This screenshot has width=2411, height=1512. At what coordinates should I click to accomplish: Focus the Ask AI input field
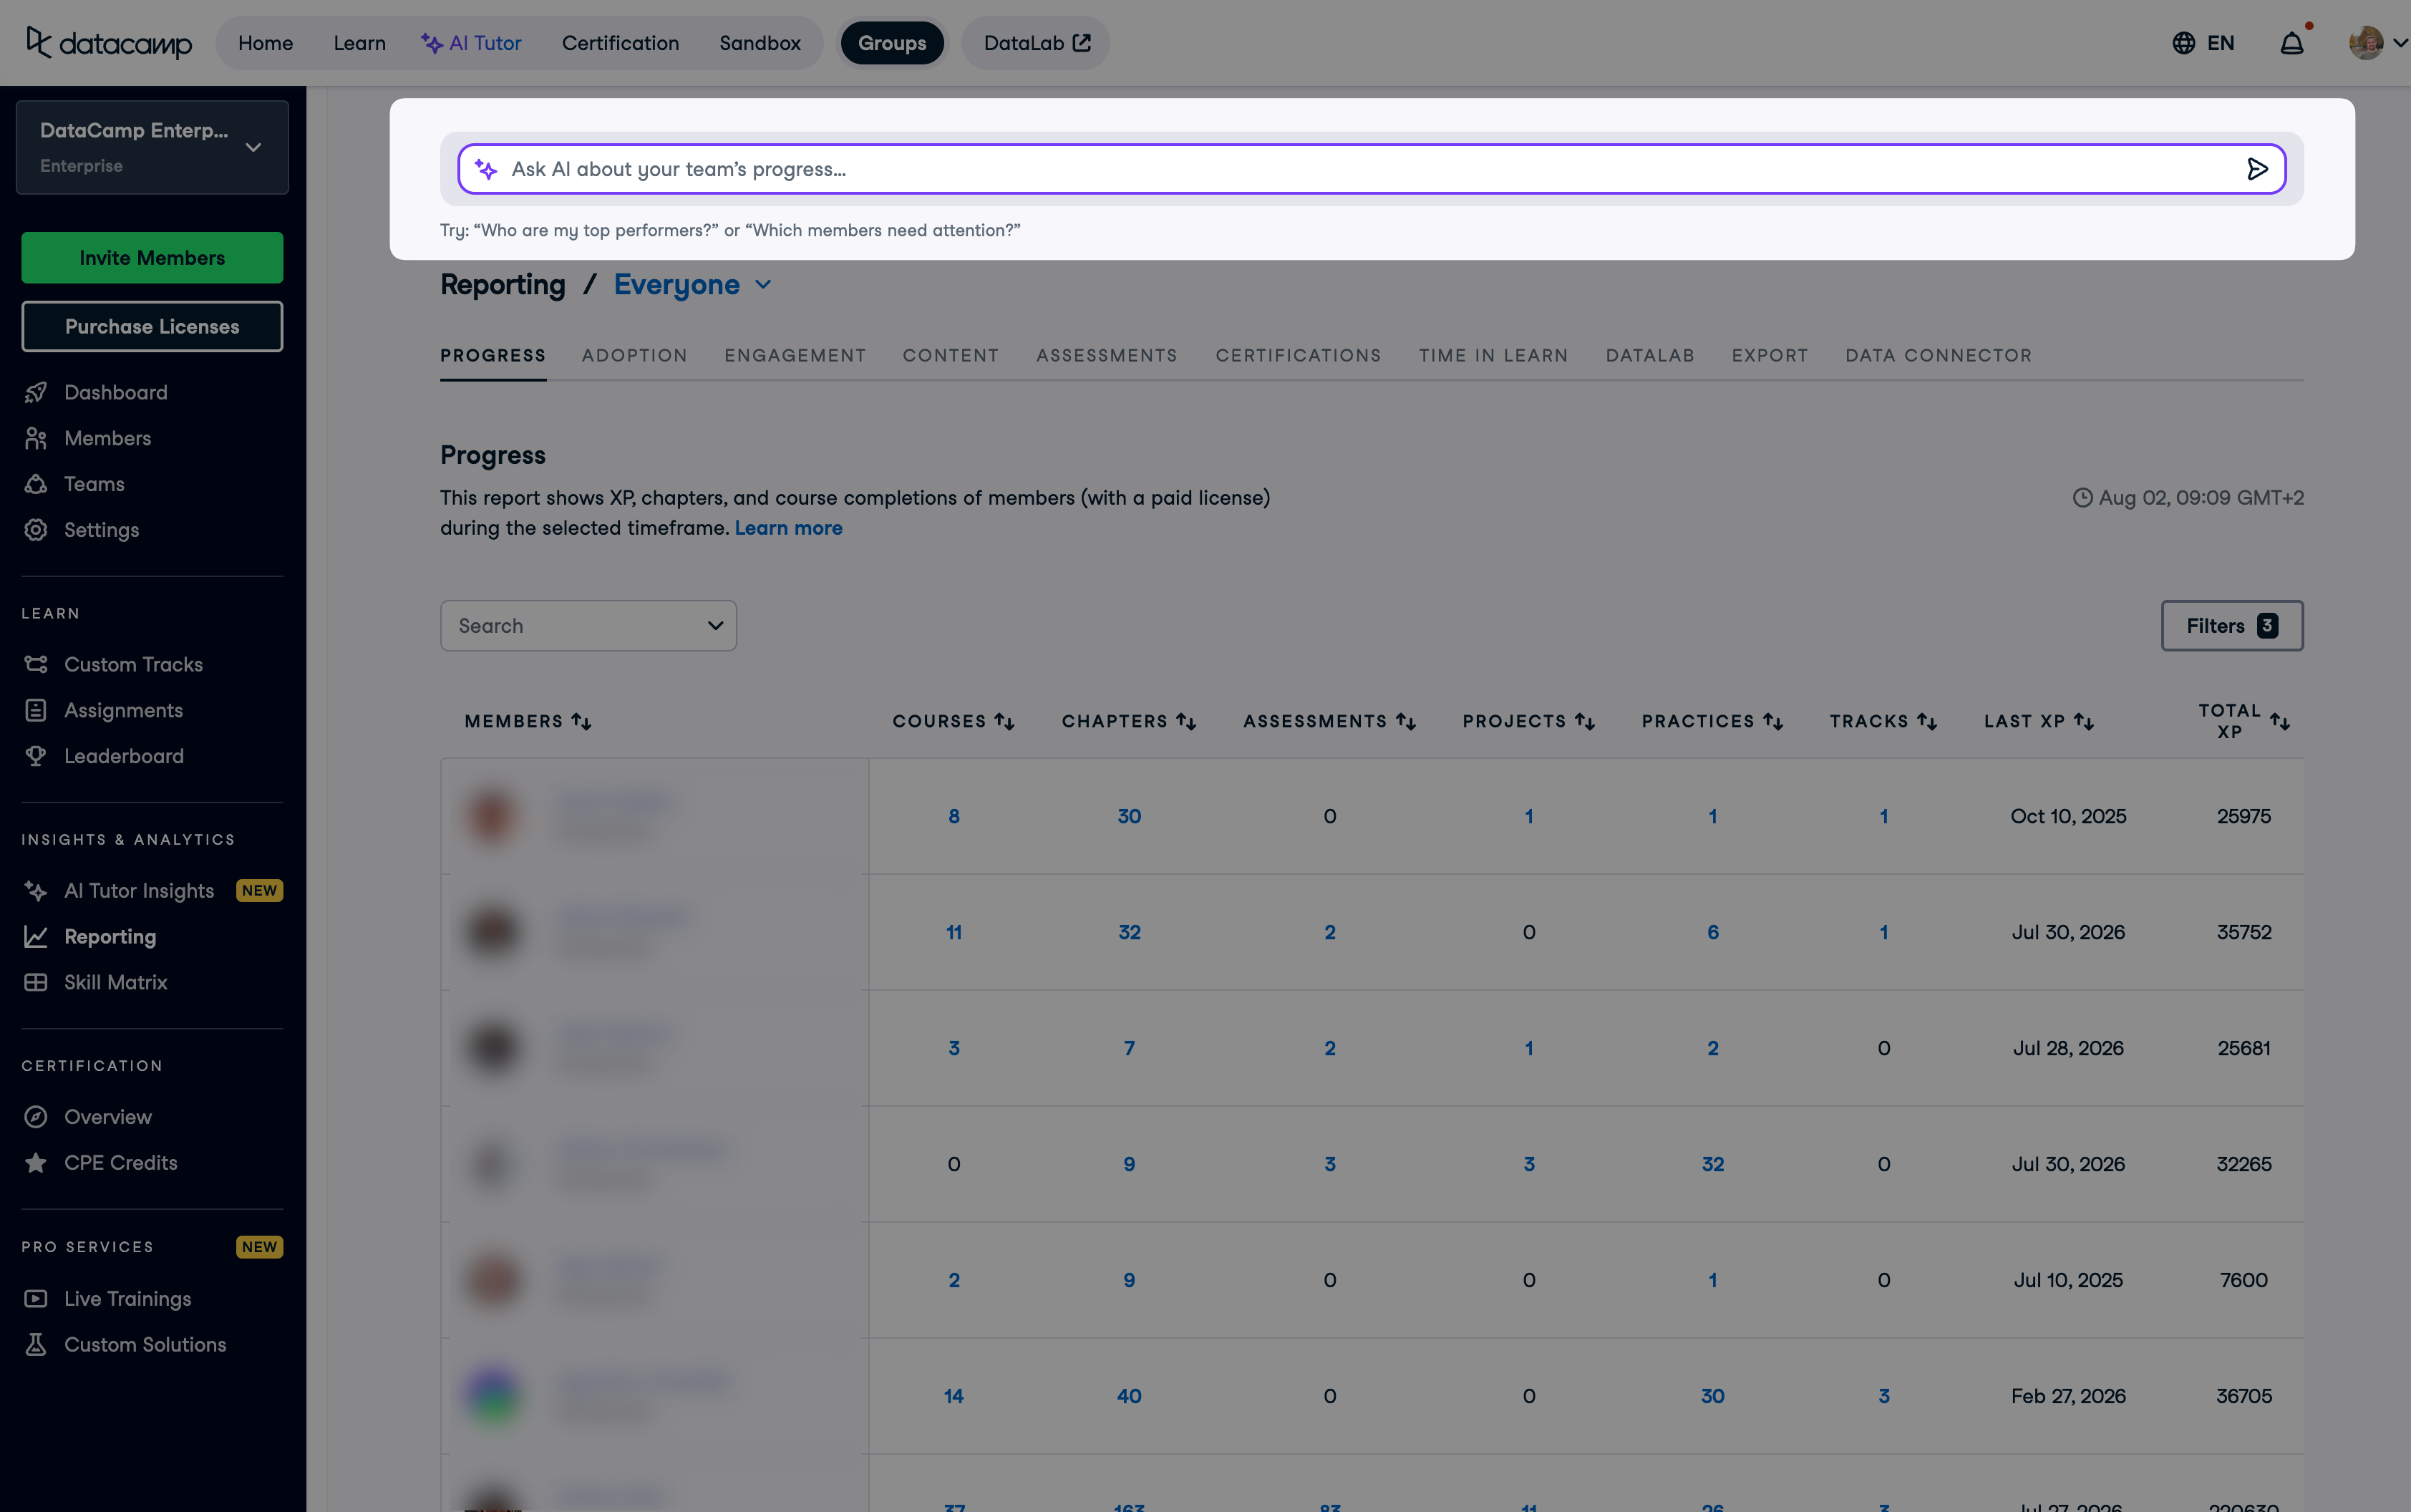point(1372,169)
